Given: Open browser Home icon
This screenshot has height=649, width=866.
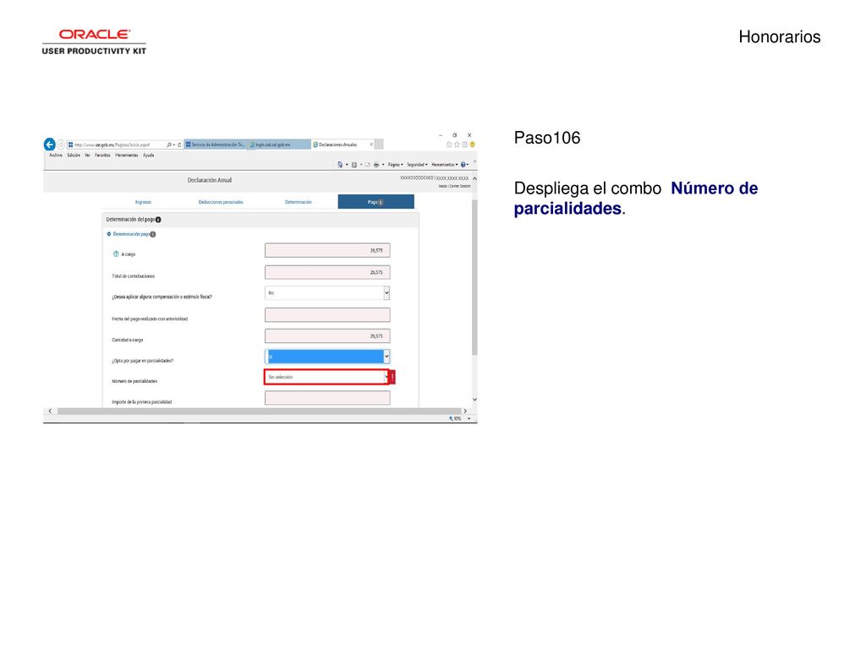Looking at the screenshot, I should click(449, 145).
